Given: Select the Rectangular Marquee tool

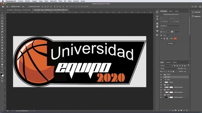Looking at the screenshot, I should point(2,15).
